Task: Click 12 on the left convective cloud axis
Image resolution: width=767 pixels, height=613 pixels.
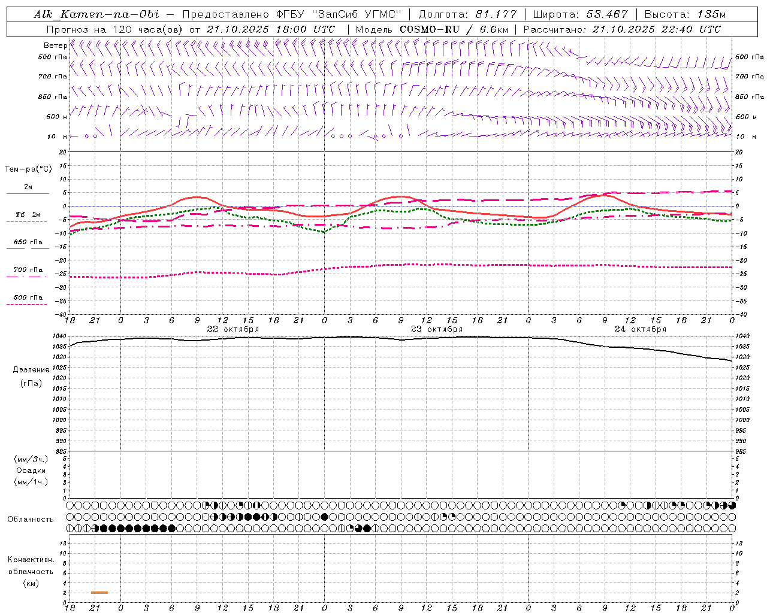Action: [62, 544]
